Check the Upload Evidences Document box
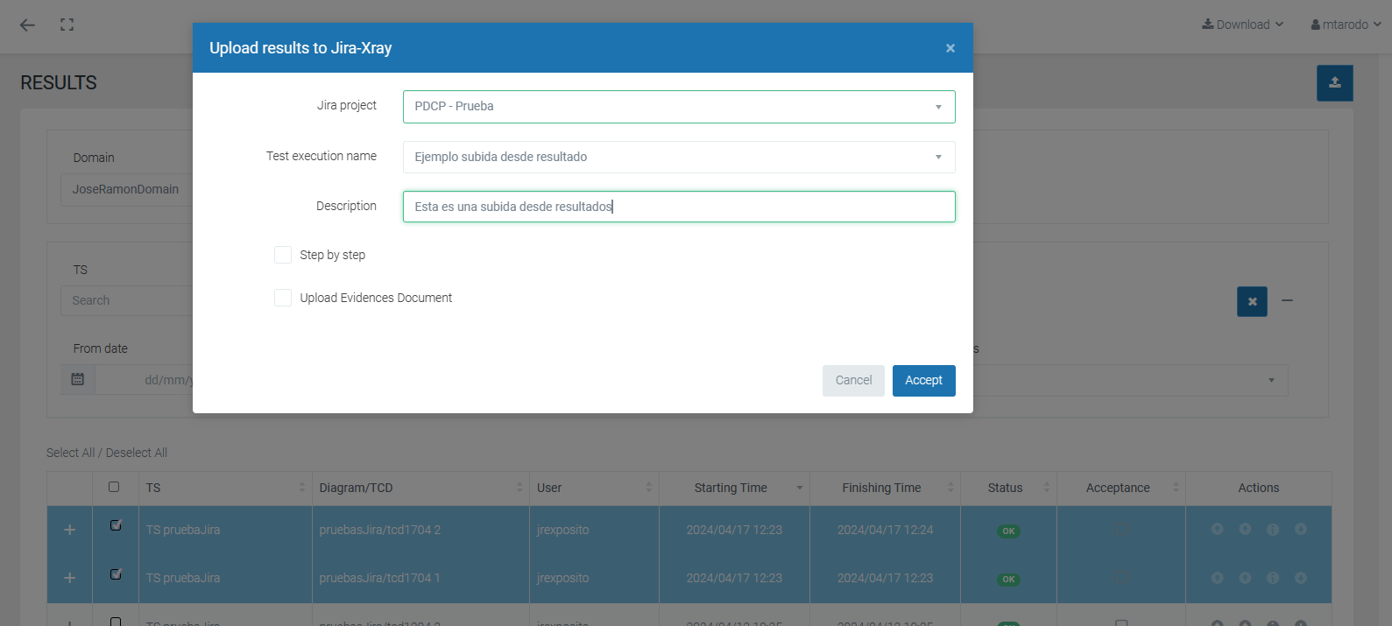This screenshot has width=1392, height=626. click(x=283, y=298)
